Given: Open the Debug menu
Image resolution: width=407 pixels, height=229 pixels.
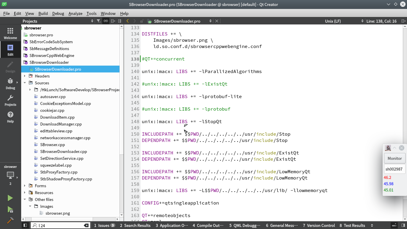Looking at the screenshot, I should coord(58,13).
